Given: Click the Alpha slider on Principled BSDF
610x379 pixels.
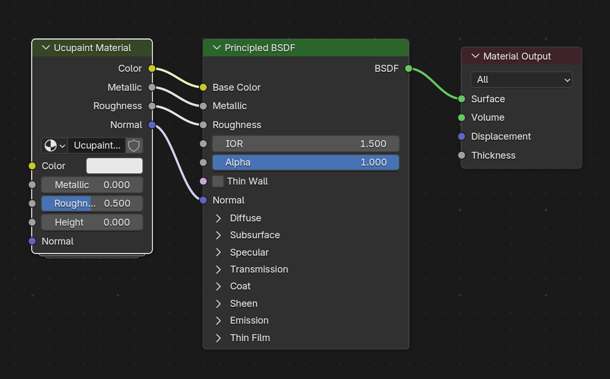Looking at the screenshot, I should (306, 162).
